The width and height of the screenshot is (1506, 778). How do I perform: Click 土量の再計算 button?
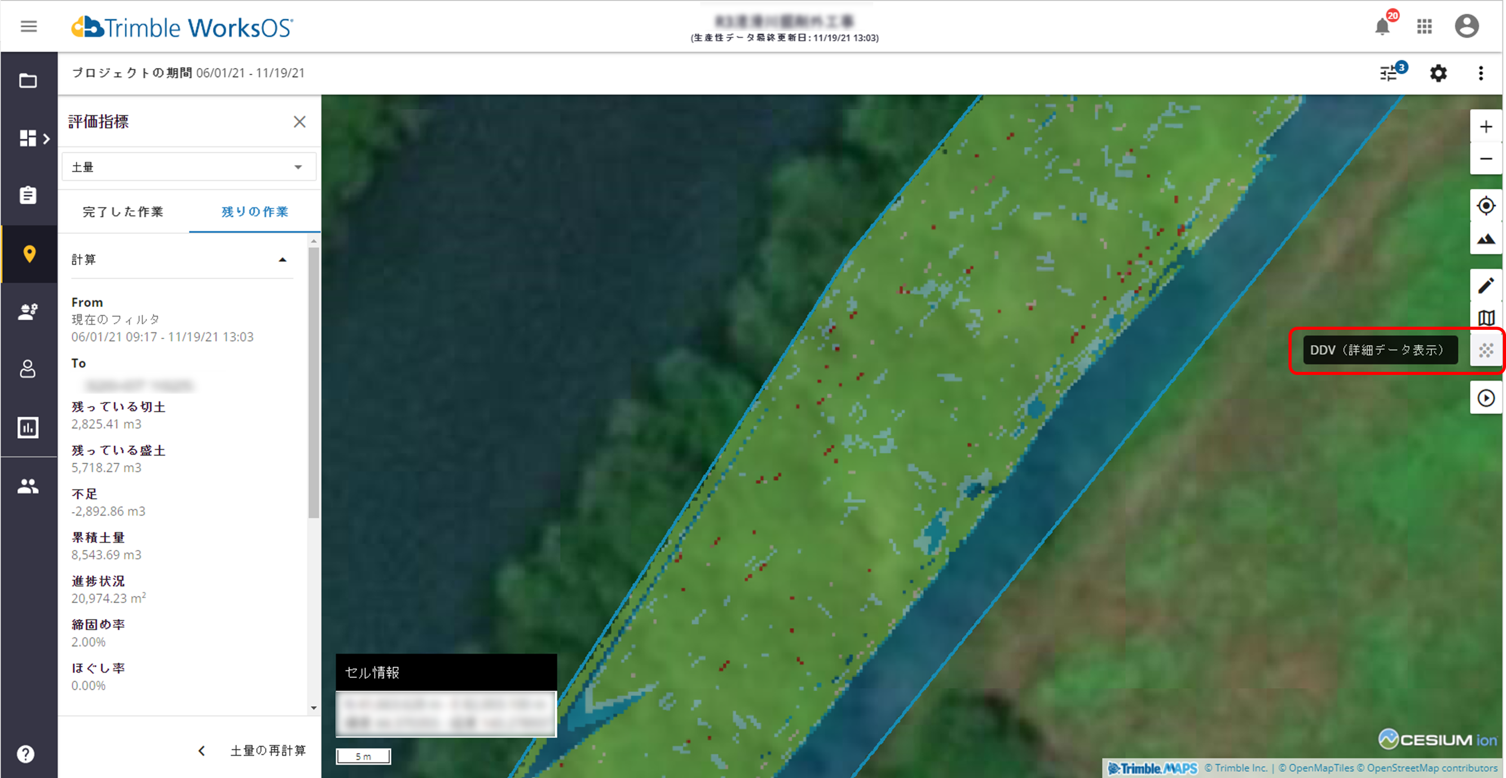coord(268,750)
